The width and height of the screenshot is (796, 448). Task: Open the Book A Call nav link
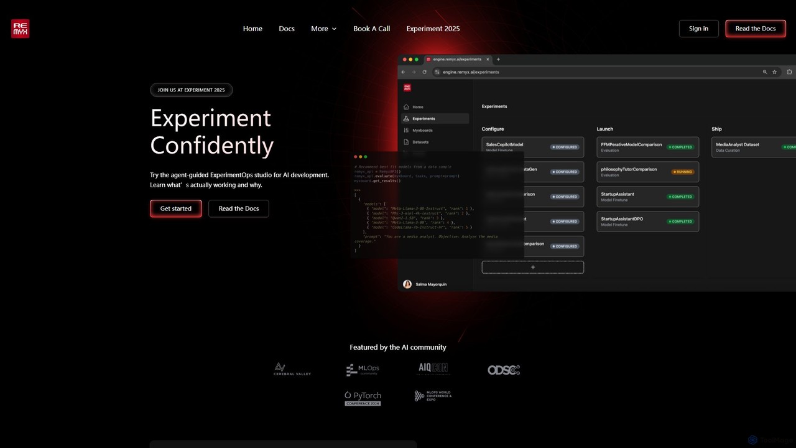point(372,29)
